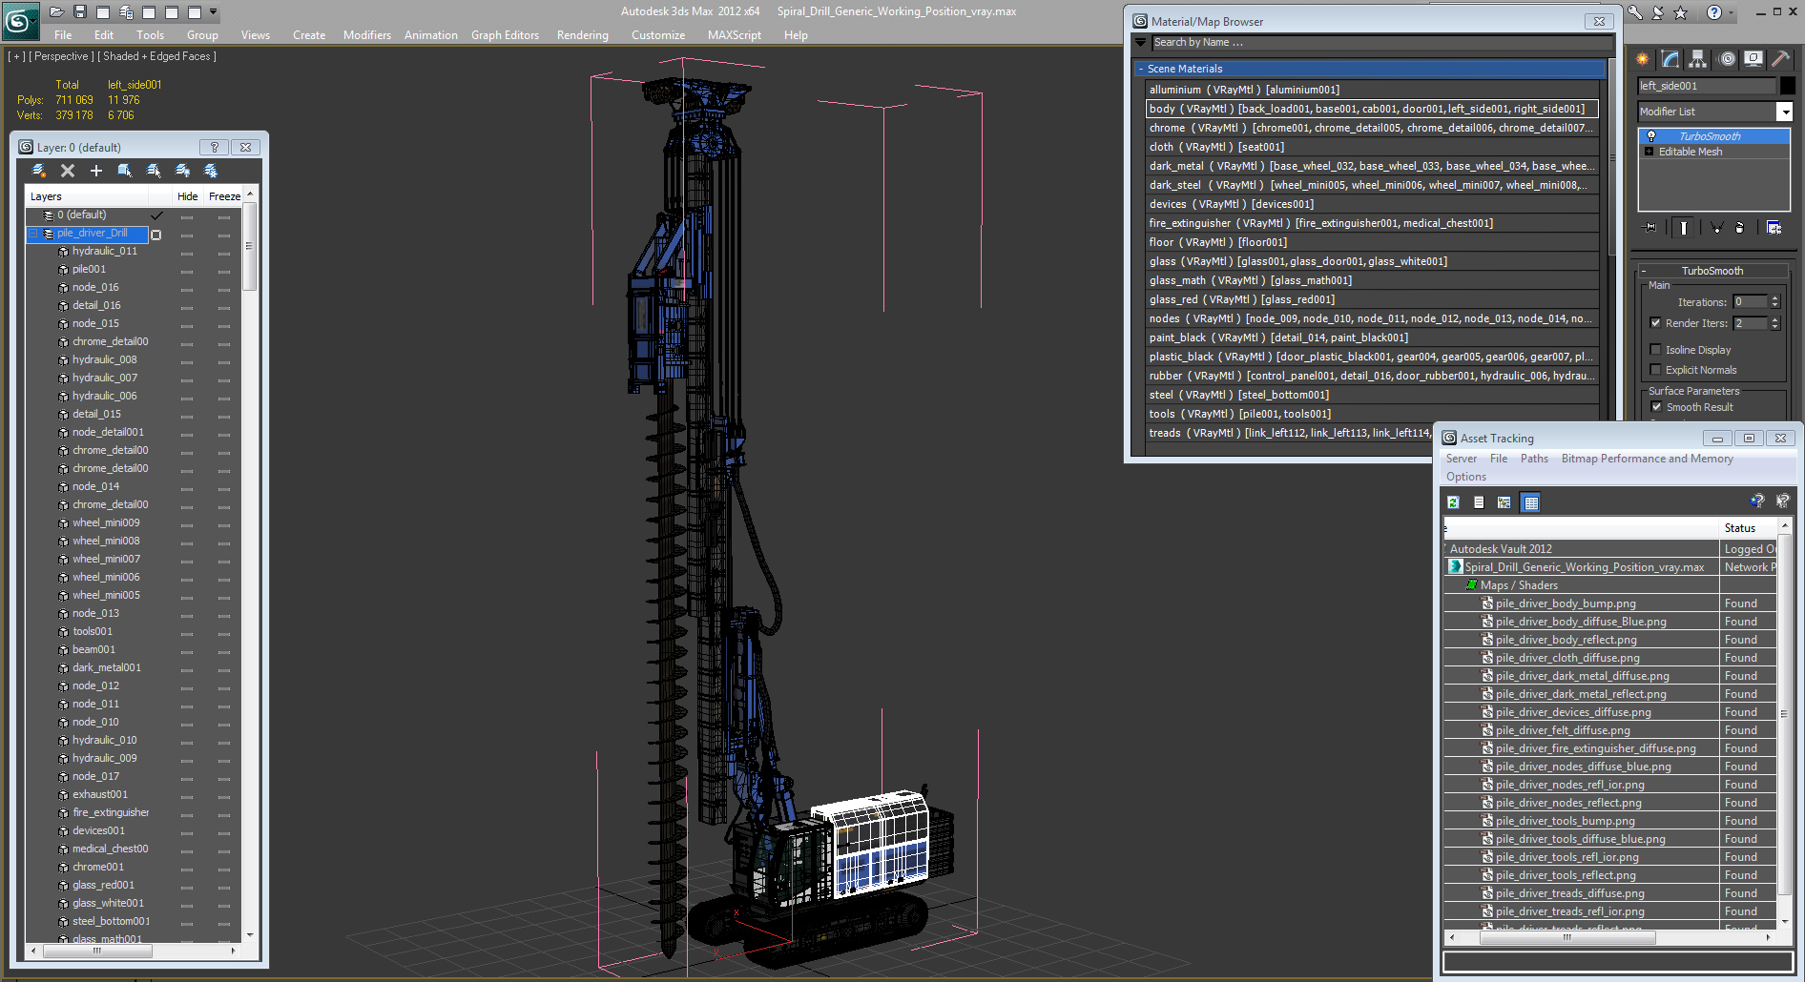Expand the Editable Mesh sub-objects
The height and width of the screenshot is (982, 1805).
[1649, 152]
